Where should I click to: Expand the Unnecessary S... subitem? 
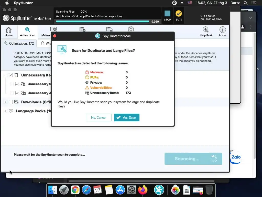12,84
